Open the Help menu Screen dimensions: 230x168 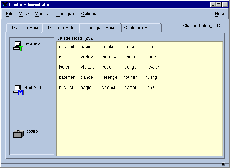(219, 14)
